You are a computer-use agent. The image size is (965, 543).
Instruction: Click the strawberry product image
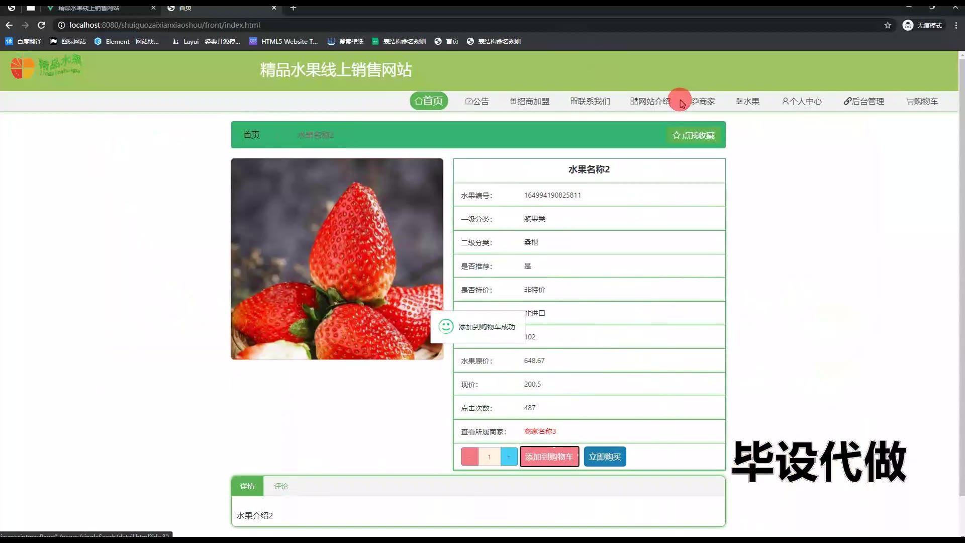coord(337,259)
